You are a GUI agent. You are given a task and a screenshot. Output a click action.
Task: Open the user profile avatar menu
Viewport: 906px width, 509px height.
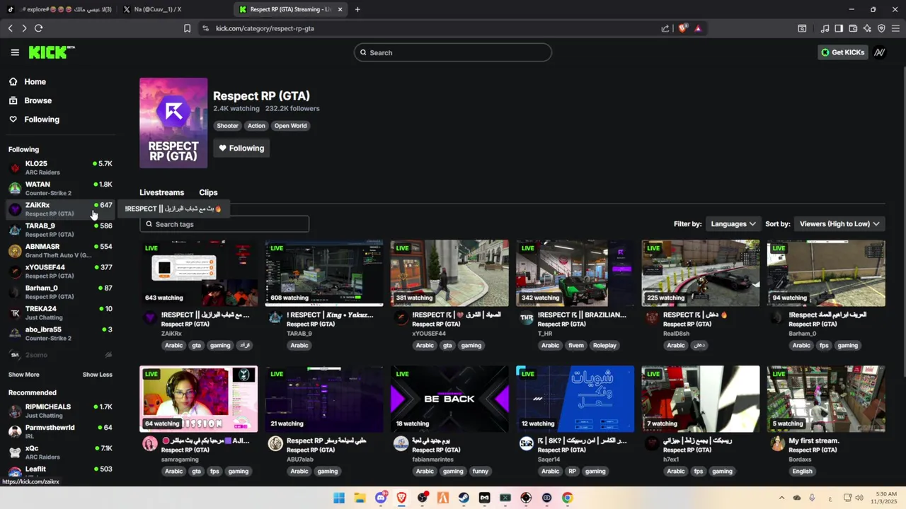pos(880,52)
